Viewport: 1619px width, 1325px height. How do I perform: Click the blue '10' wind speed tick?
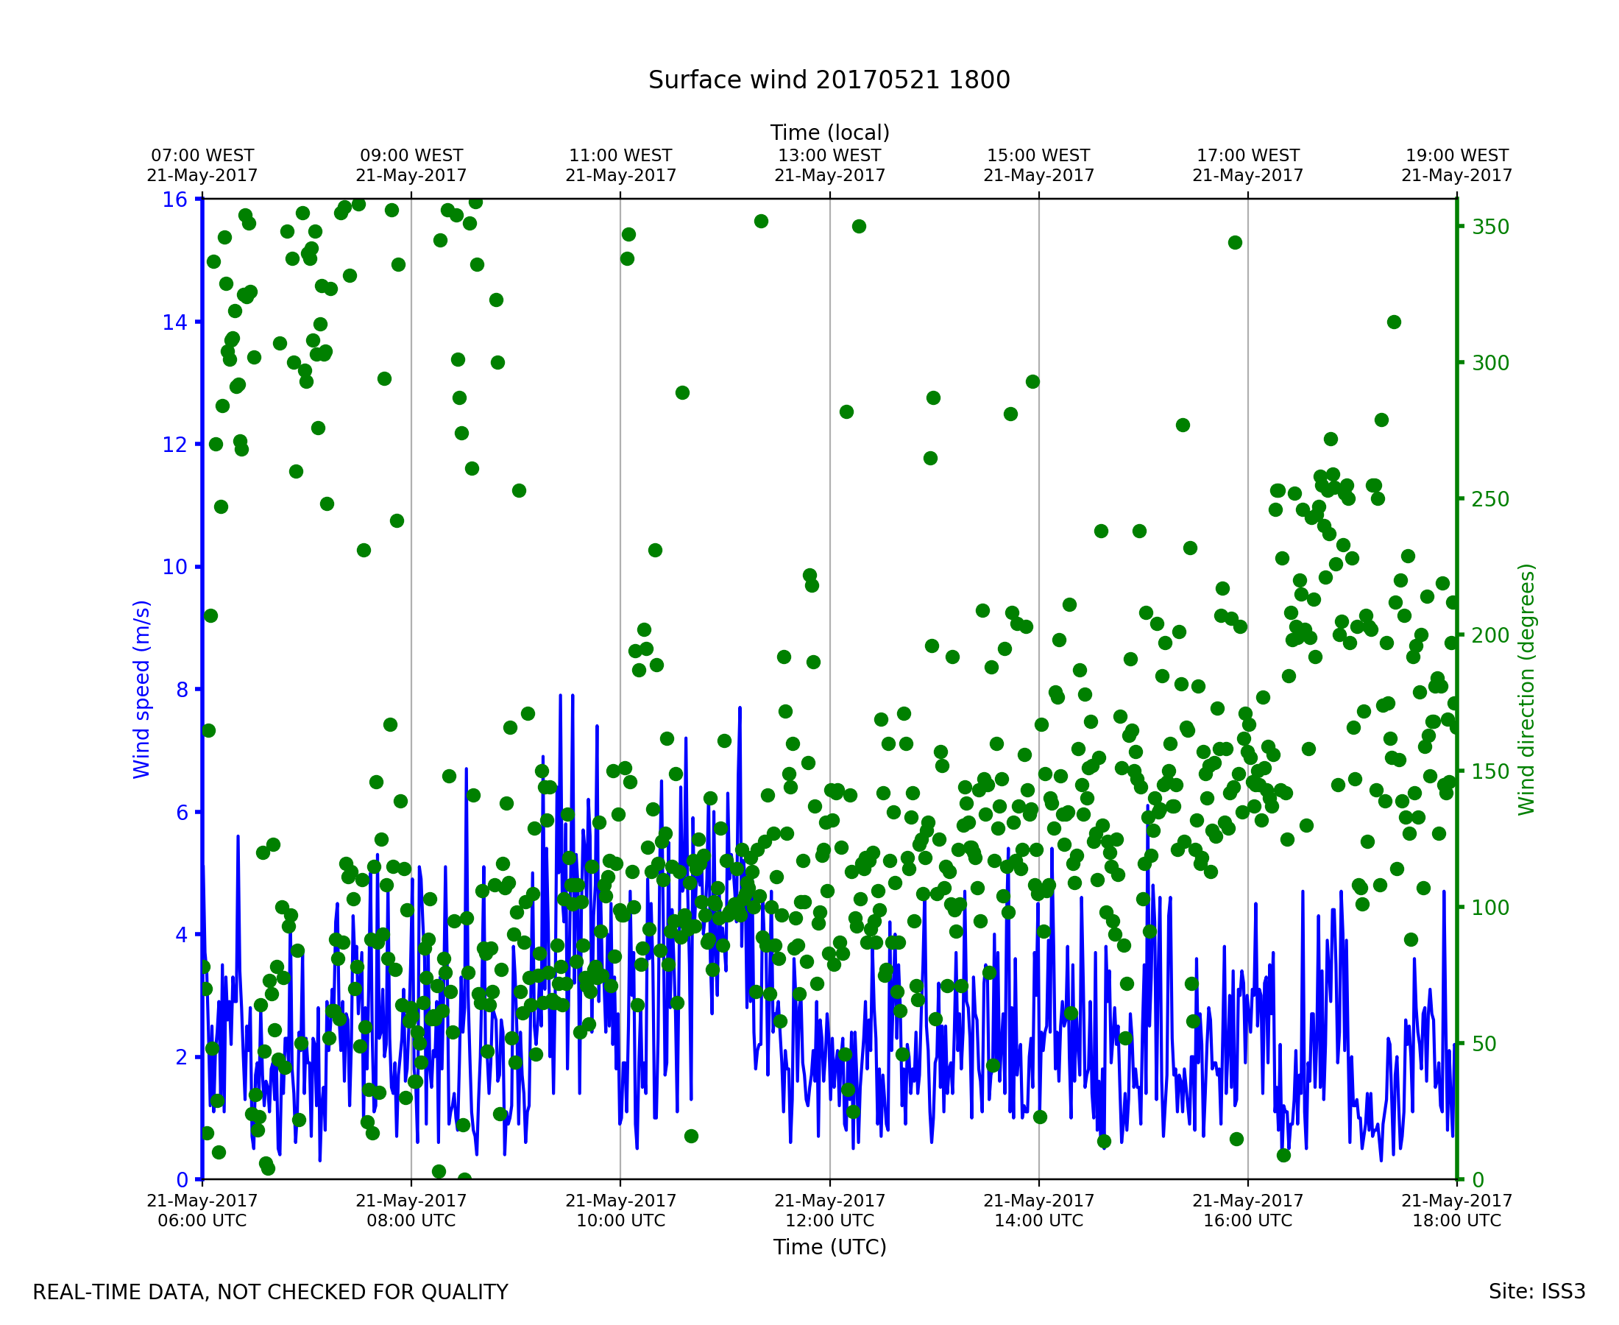[x=174, y=567]
